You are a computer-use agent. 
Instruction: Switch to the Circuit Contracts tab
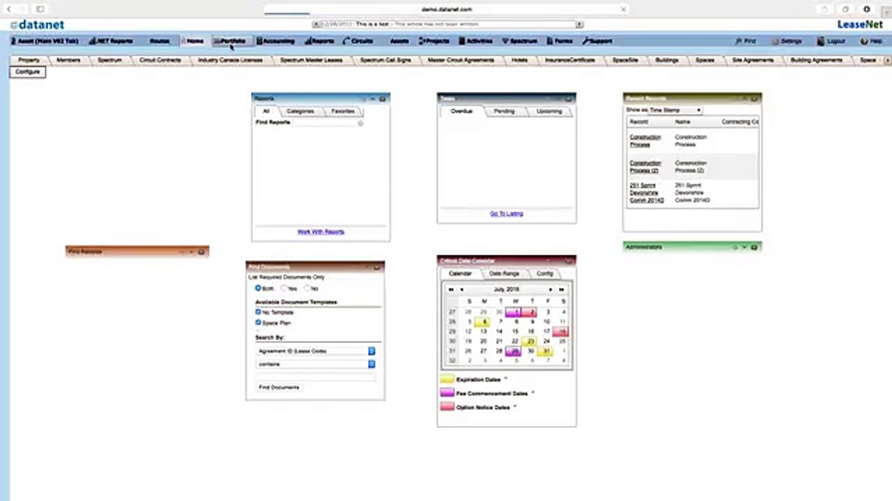(160, 60)
